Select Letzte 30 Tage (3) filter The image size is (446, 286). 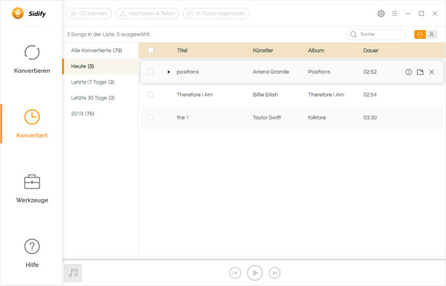(100, 98)
